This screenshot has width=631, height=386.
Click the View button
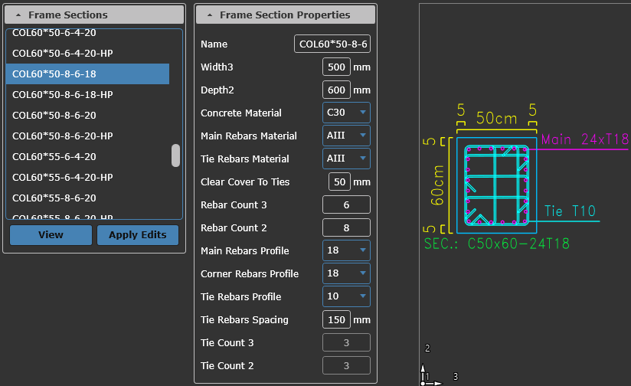coord(51,235)
